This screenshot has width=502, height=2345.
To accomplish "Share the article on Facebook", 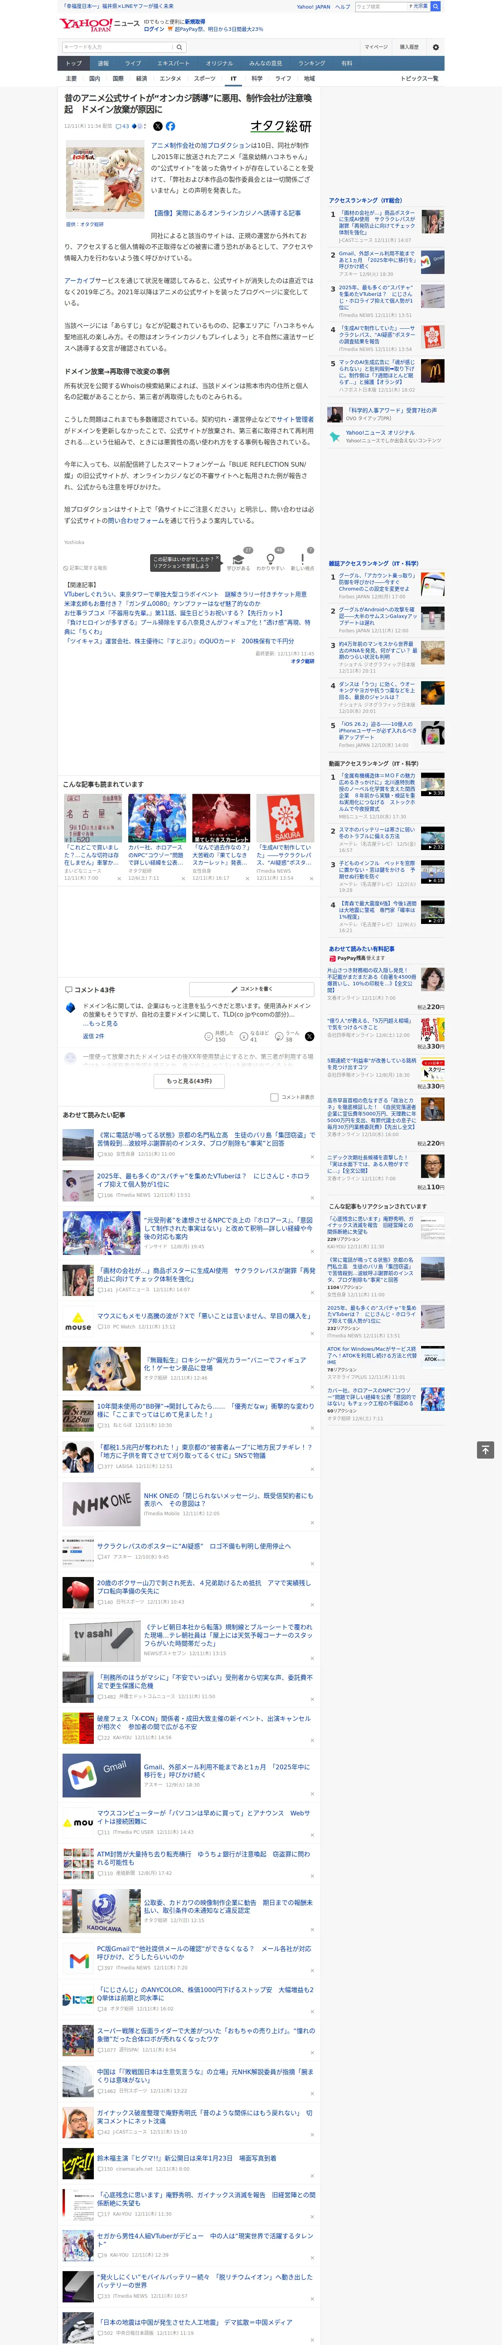I will click(x=170, y=127).
